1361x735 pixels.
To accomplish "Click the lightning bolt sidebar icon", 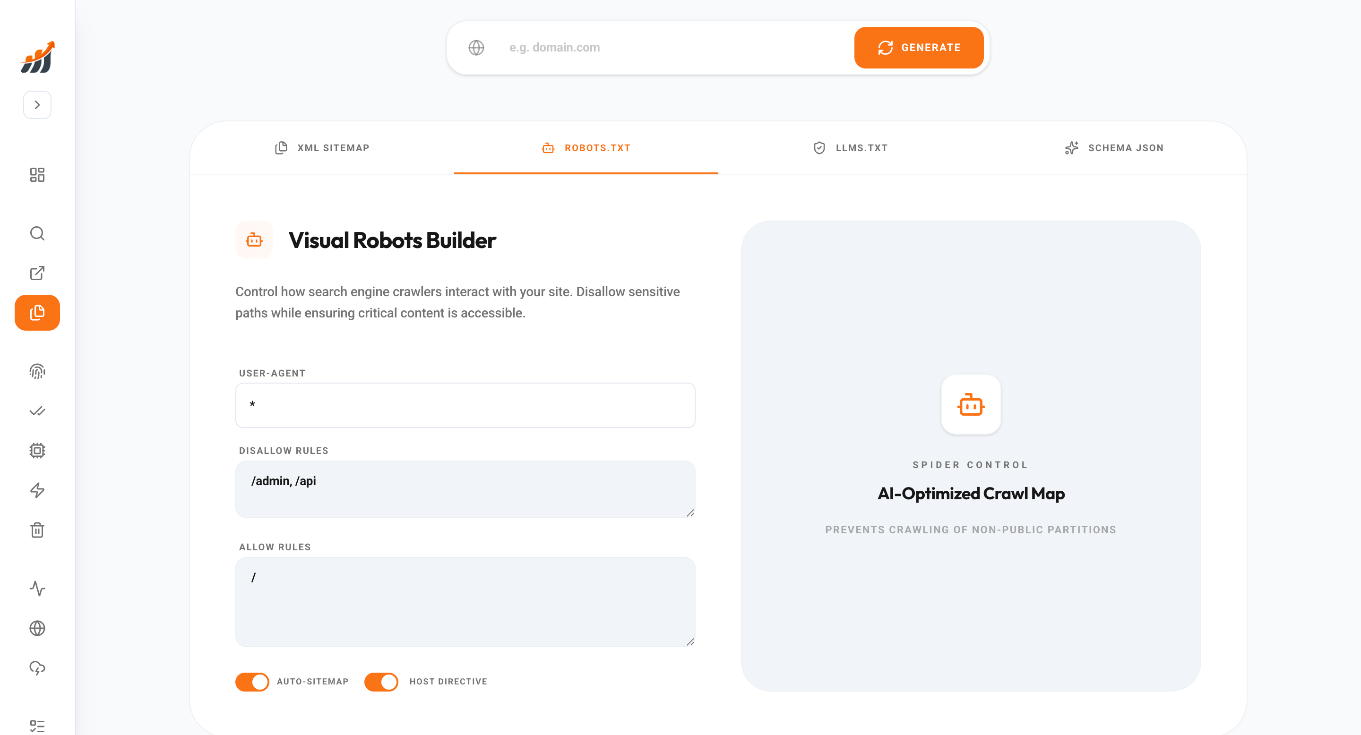I will (x=37, y=490).
